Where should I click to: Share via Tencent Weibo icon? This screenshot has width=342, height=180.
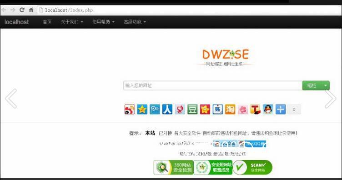pyautogui.click(x=155, y=110)
